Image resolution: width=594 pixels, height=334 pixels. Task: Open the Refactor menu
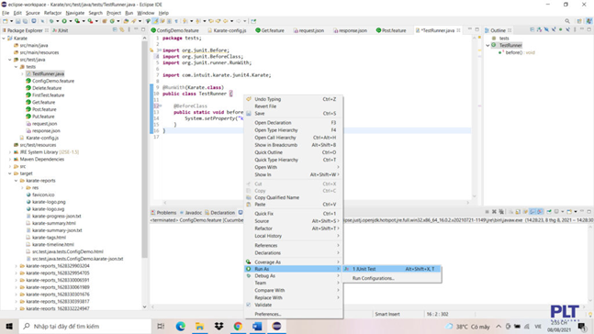pyautogui.click(x=52, y=13)
